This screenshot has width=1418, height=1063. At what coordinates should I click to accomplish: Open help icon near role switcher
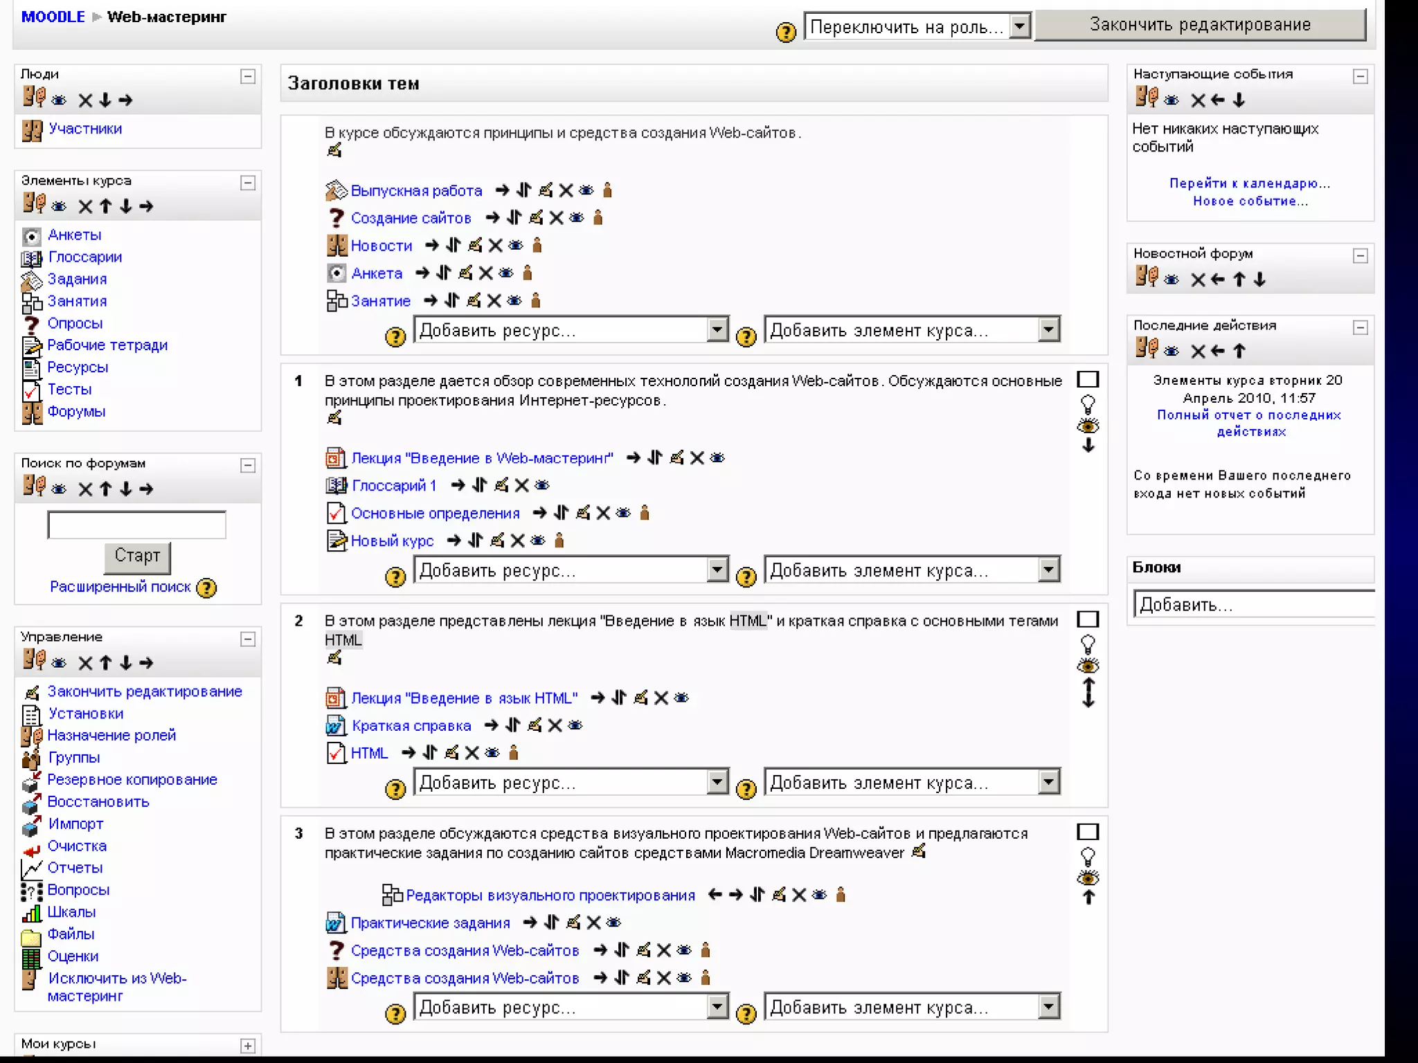786,32
